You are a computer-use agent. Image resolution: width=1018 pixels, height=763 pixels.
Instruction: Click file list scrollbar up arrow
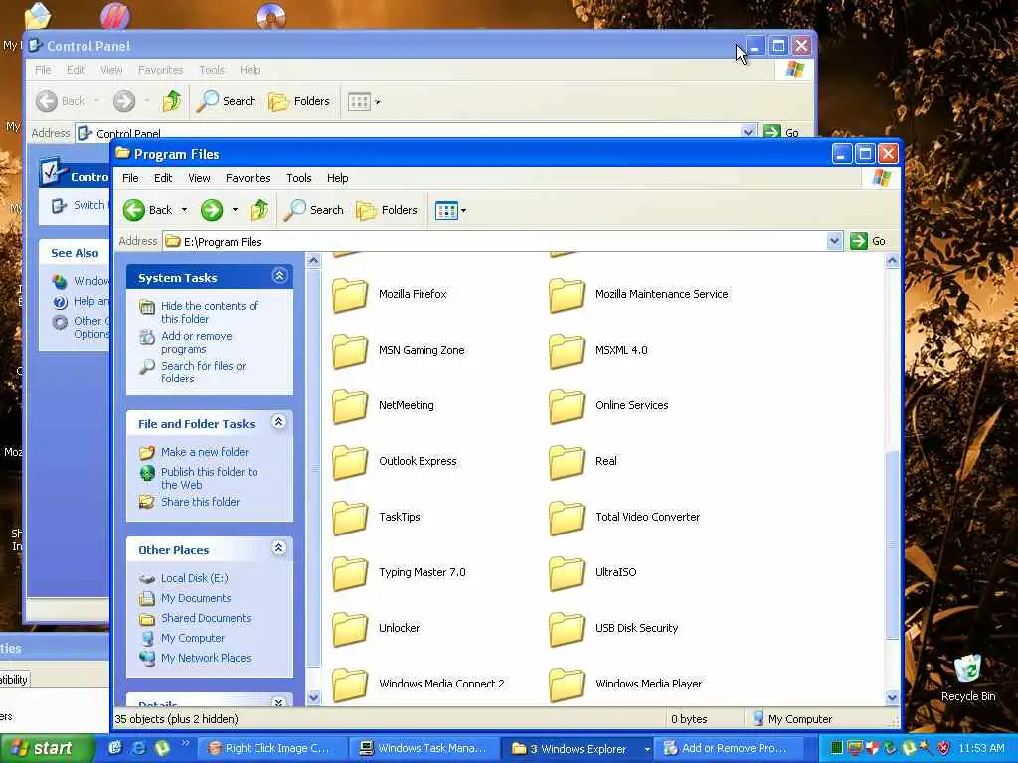point(892,261)
